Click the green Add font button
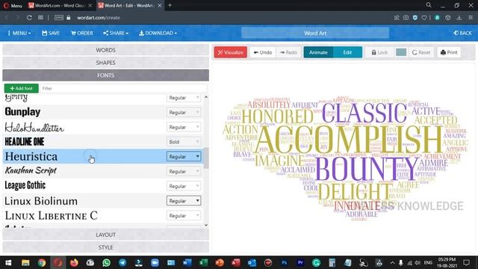The width and height of the screenshot is (478, 269). (22, 88)
